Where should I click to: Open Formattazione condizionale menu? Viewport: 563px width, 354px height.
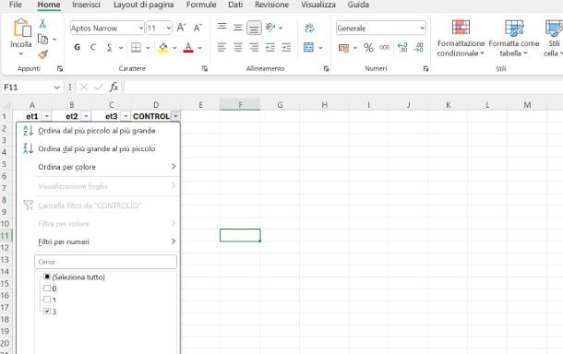click(x=461, y=38)
